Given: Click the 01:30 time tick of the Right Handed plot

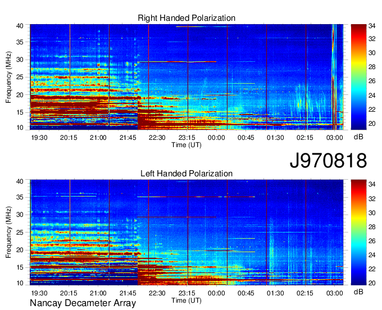Looking at the screenshot, I should tap(275, 138).
